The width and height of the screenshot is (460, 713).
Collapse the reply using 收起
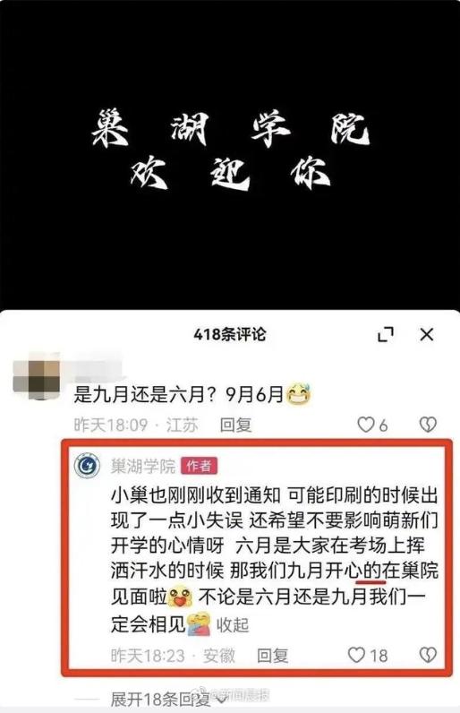click(x=232, y=625)
